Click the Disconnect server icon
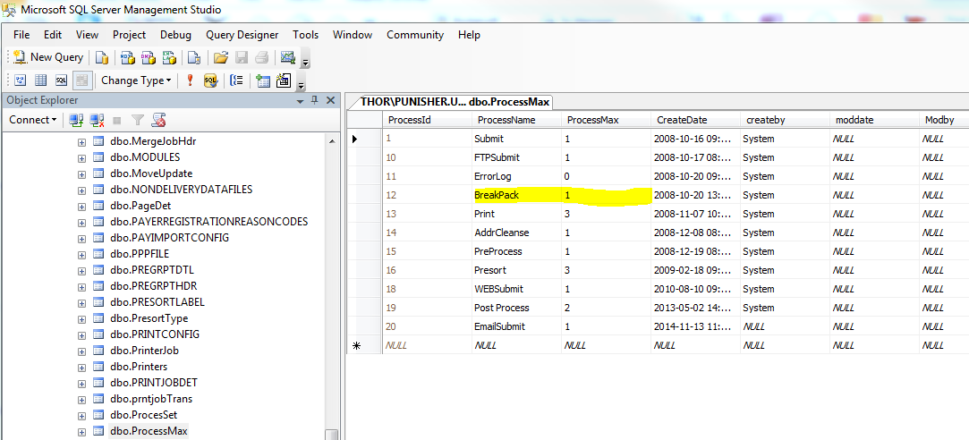The width and height of the screenshot is (969, 440). coord(97,120)
